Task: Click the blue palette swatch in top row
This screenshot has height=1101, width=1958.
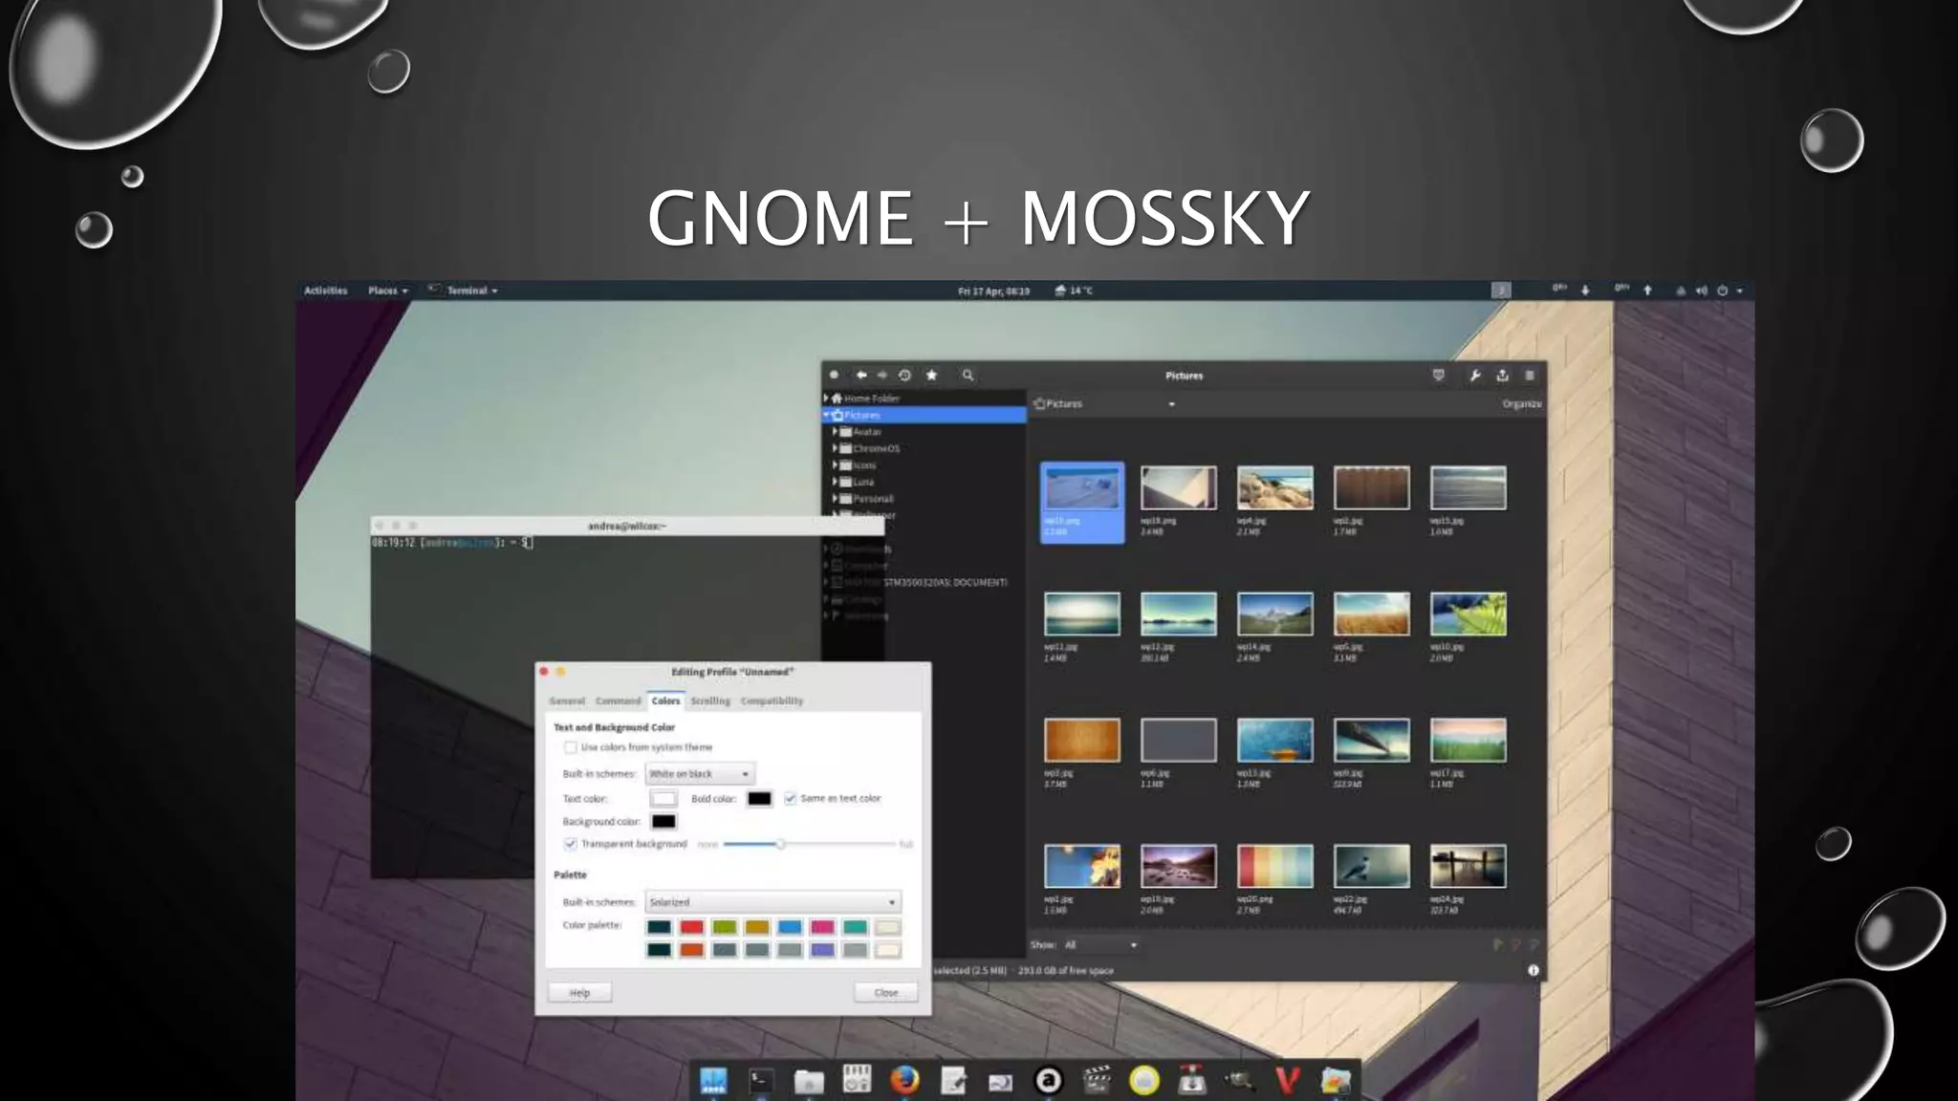Action: click(x=790, y=927)
